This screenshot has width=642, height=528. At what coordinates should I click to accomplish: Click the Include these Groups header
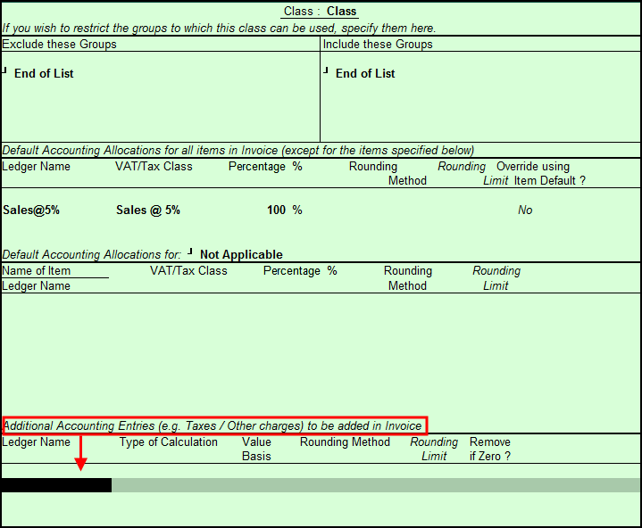[378, 44]
